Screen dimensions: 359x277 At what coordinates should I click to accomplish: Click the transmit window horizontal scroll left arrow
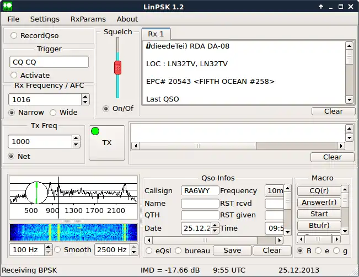(x=136, y=146)
